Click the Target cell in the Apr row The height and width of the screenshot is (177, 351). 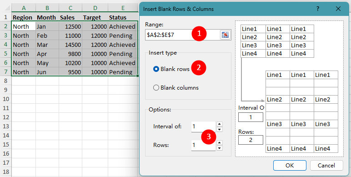coord(95,54)
